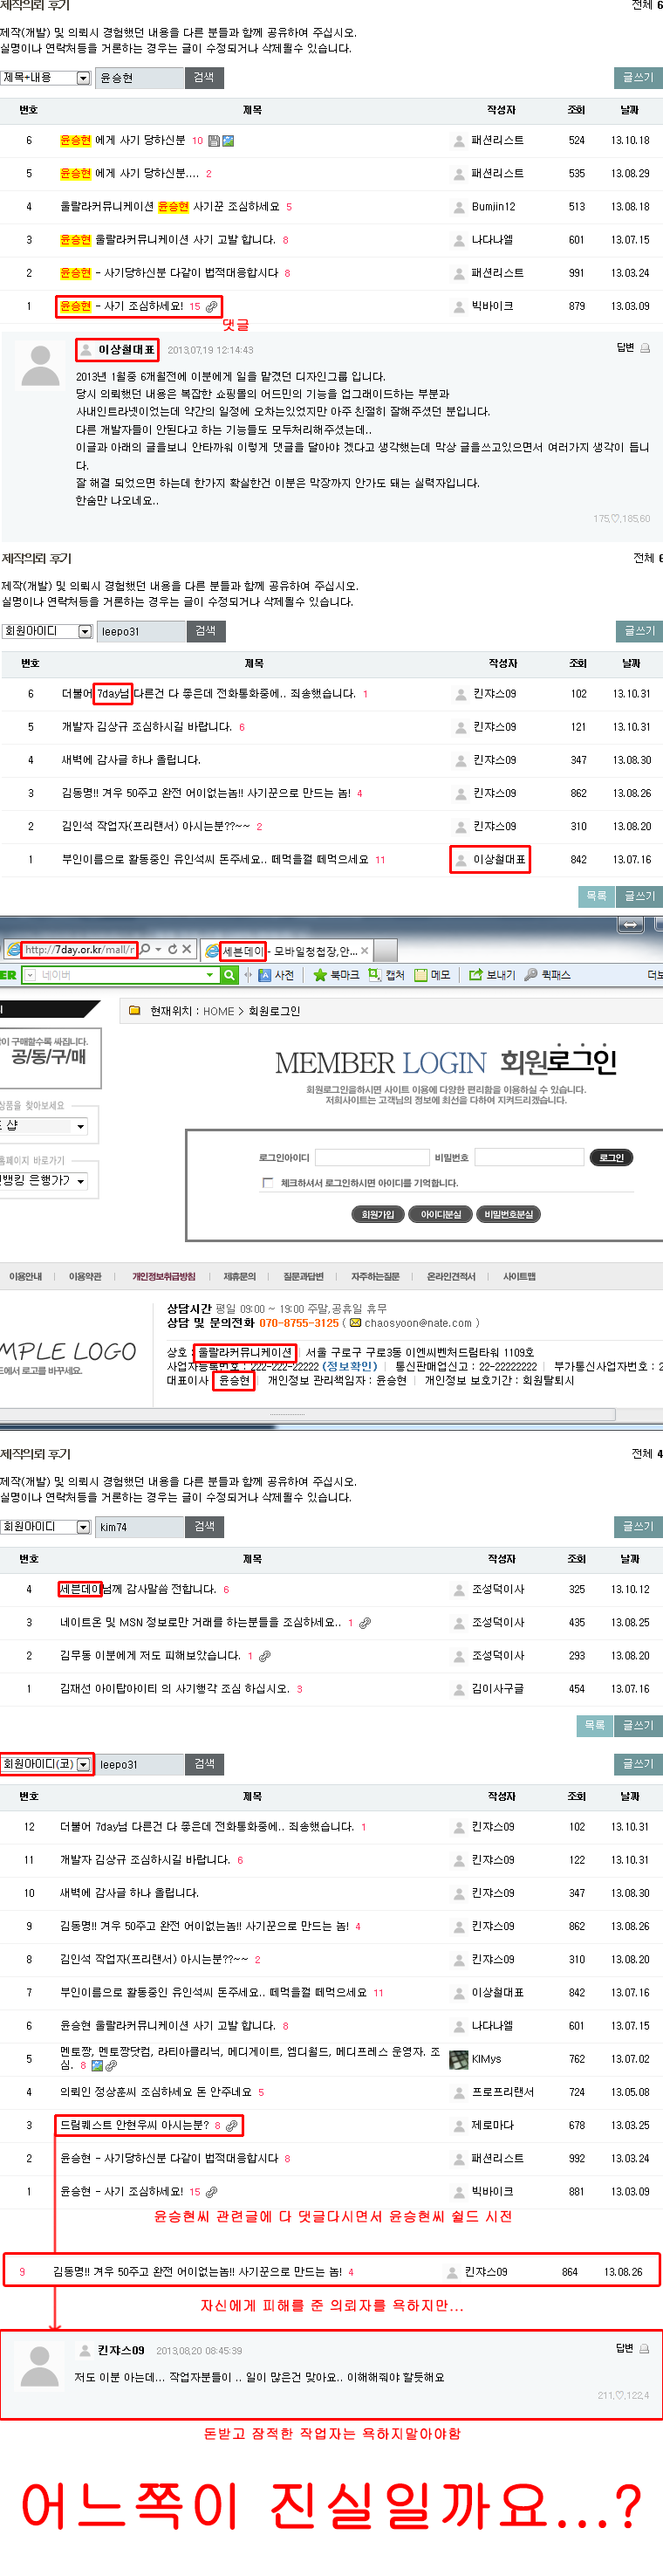Click the 비밀번호분실 button
This screenshot has width=663, height=2576.
(x=509, y=1214)
